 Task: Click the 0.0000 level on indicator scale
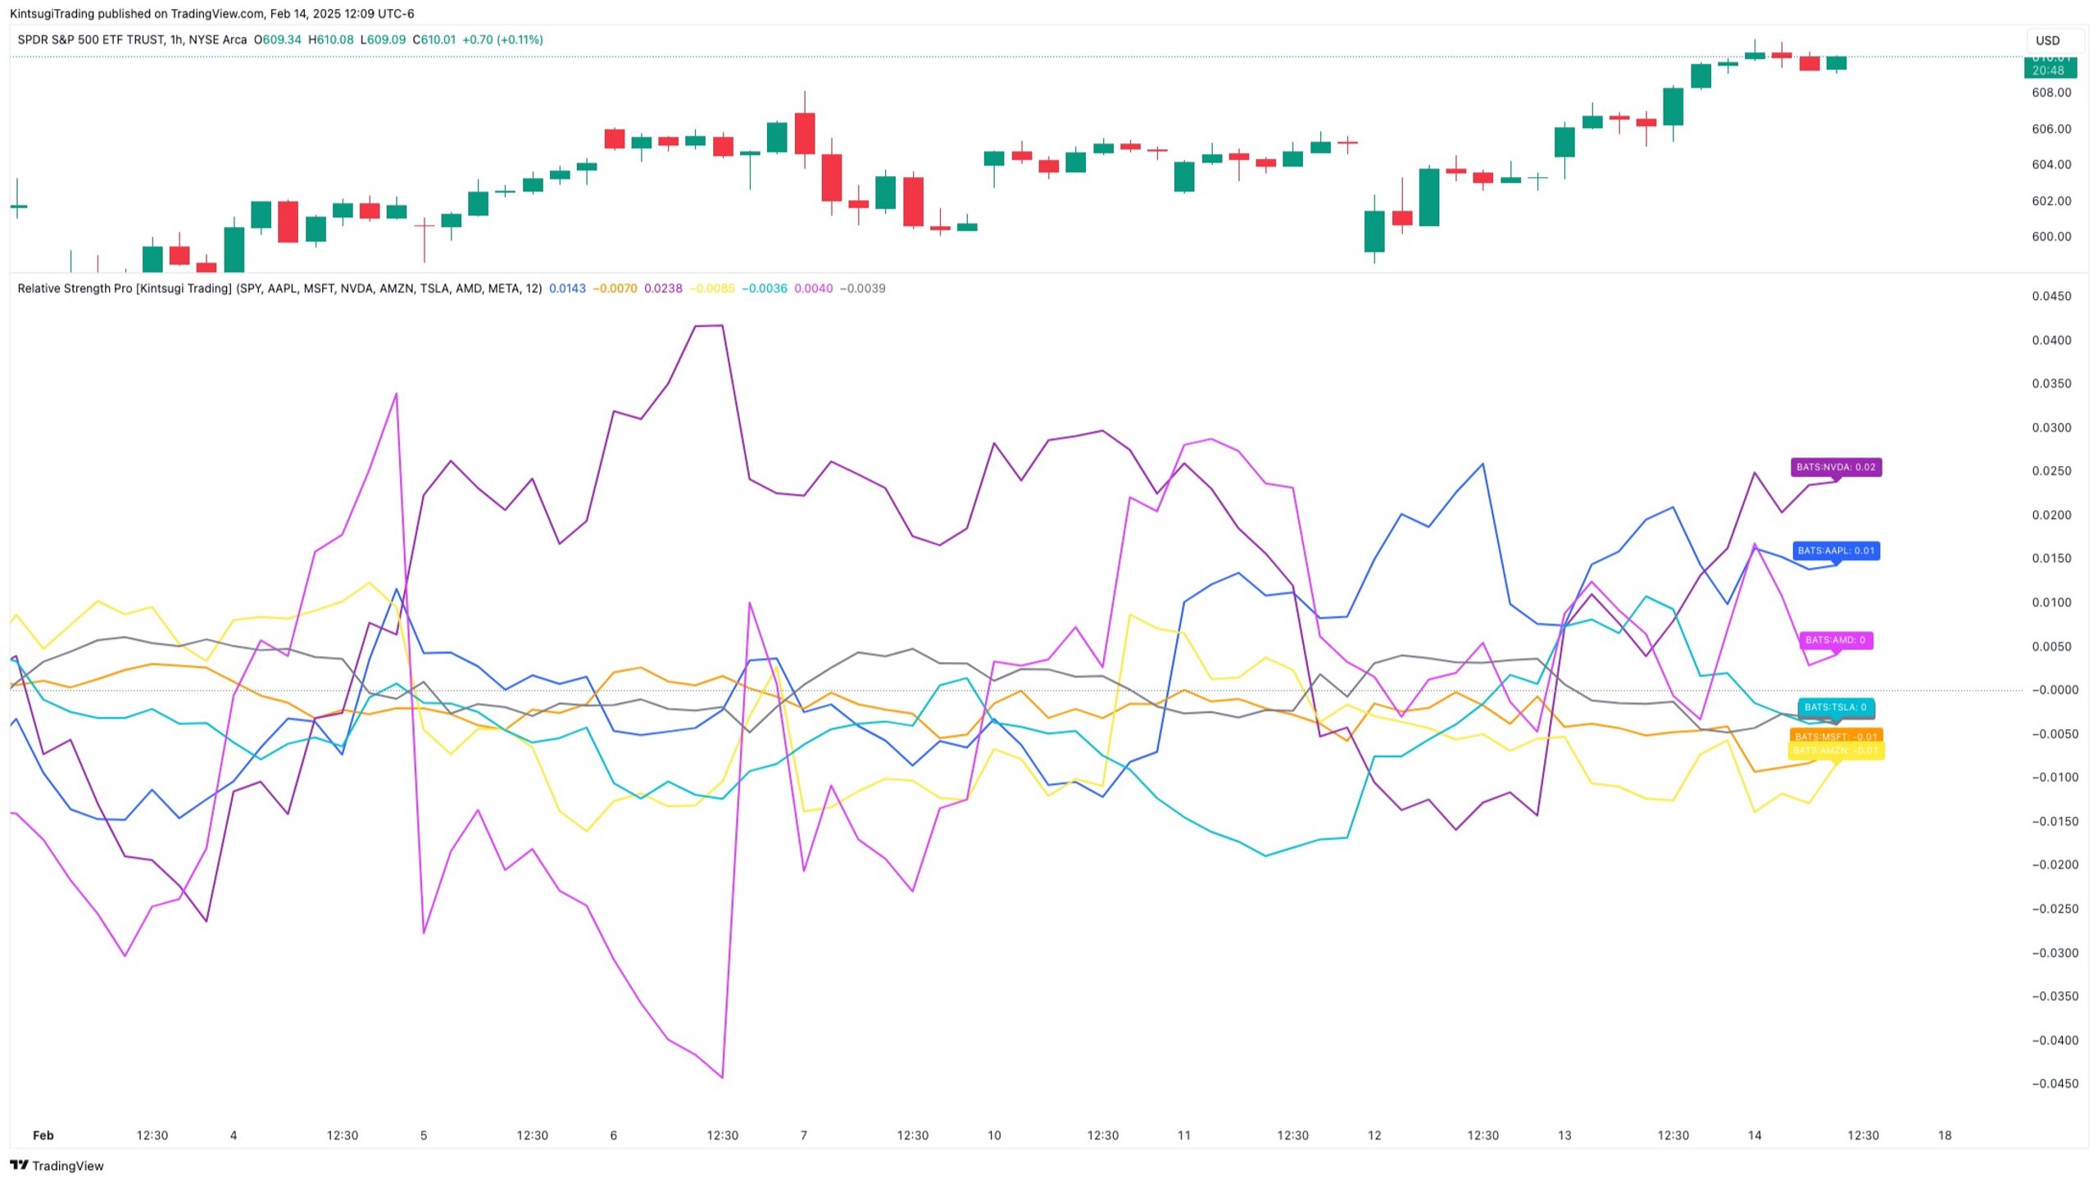coord(2055,690)
